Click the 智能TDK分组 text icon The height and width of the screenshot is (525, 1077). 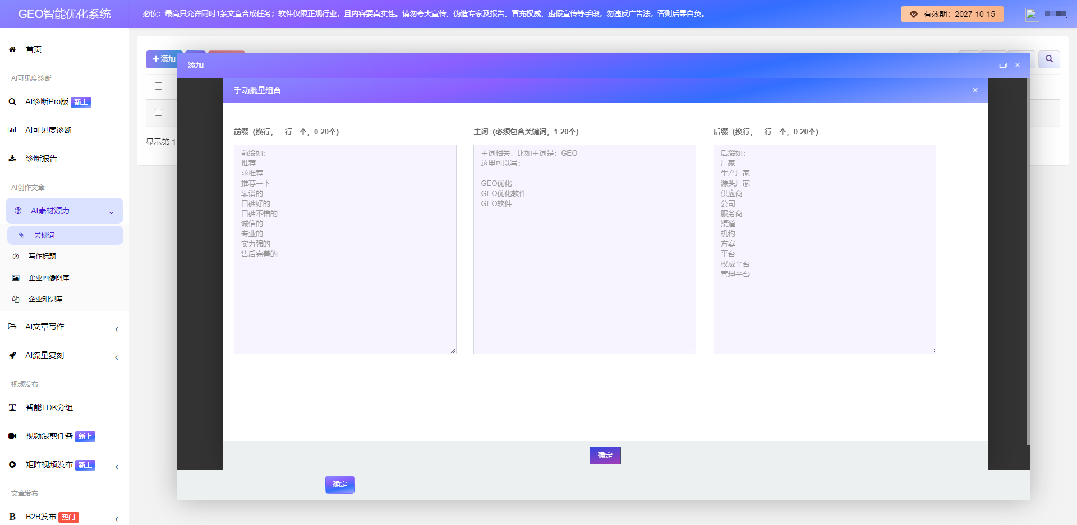(12, 407)
